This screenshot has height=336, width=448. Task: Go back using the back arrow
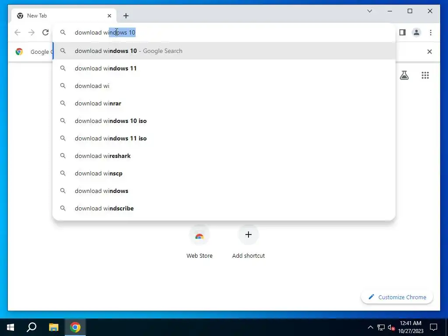coord(17,32)
